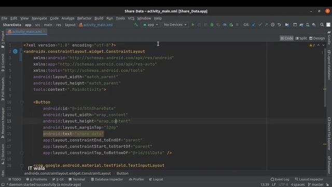Screen dimensions: 332x187
Task: Open the Event Log tool window
Action: 280,179
